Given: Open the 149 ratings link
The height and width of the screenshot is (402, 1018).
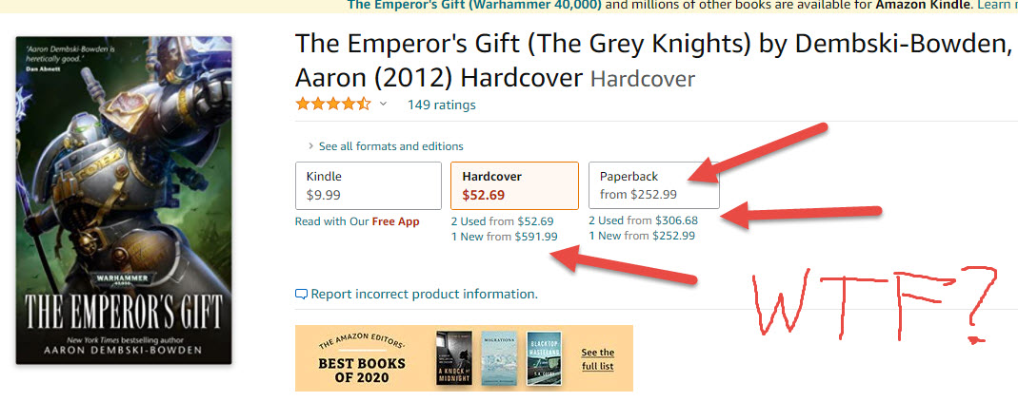Looking at the screenshot, I should tap(442, 105).
